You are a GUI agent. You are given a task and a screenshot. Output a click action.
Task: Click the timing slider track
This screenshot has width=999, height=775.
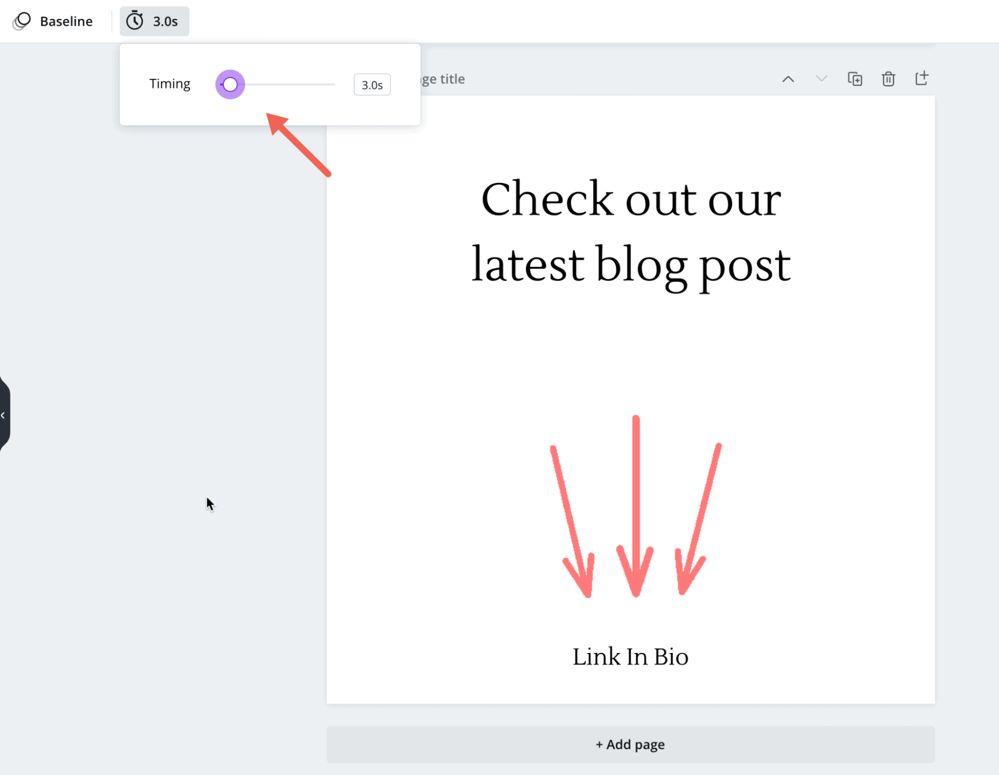coord(277,84)
